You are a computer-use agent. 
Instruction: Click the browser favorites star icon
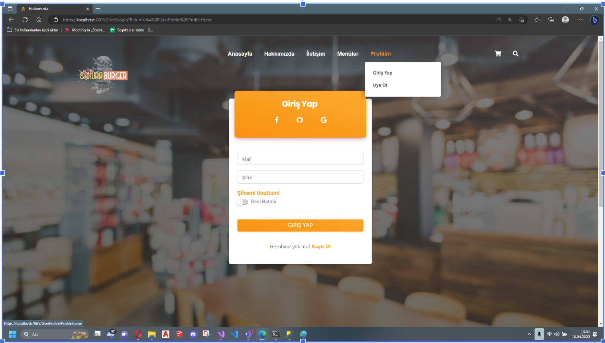point(537,19)
